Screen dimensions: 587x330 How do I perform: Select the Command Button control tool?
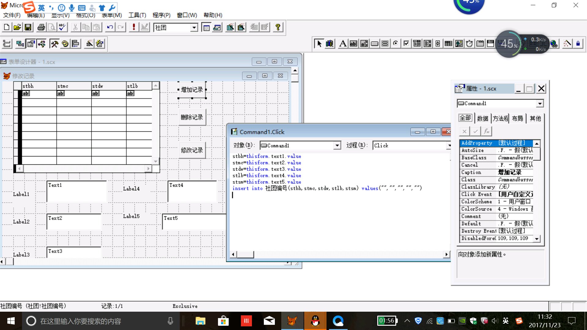(x=375, y=44)
